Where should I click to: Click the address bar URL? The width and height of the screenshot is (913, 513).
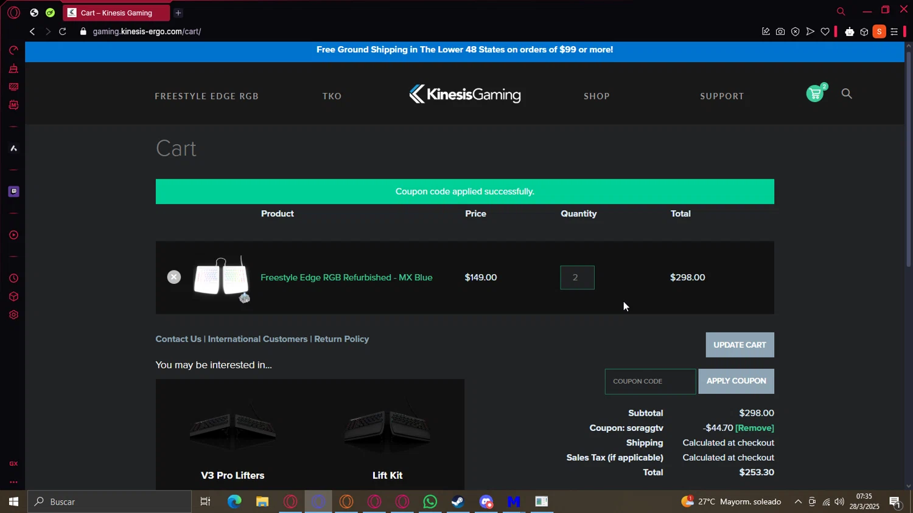pos(147,32)
